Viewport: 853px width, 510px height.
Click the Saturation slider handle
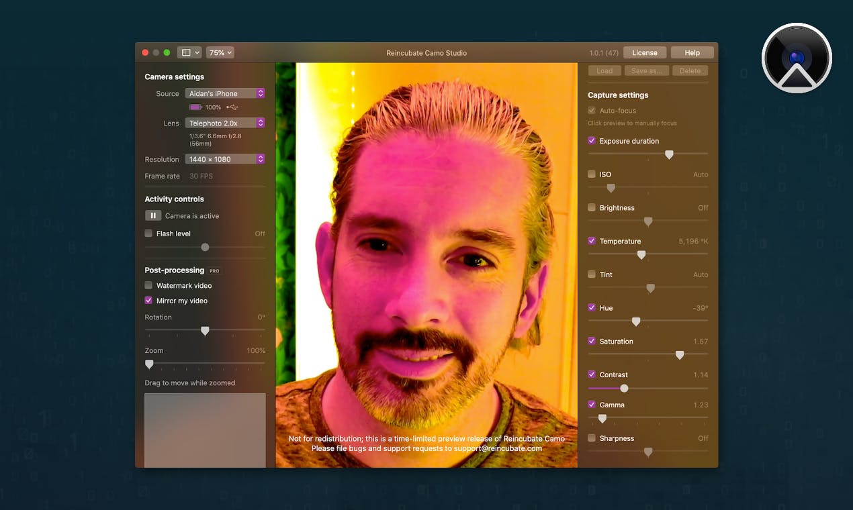[680, 354]
